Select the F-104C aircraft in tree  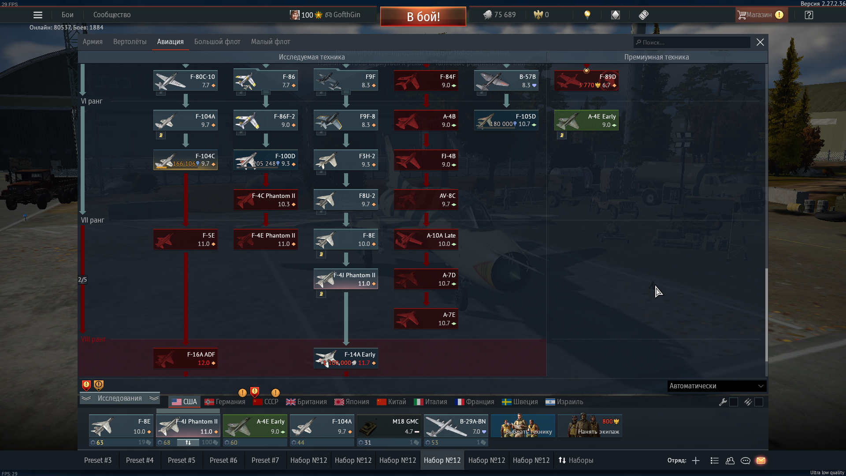[x=186, y=160]
